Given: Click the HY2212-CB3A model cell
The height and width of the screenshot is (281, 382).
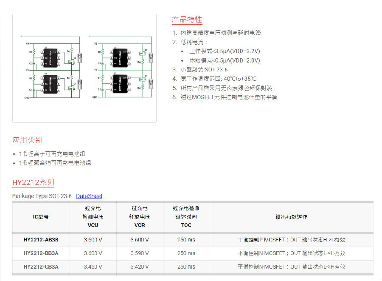Looking at the screenshot, I should click(x=41, y=267).
